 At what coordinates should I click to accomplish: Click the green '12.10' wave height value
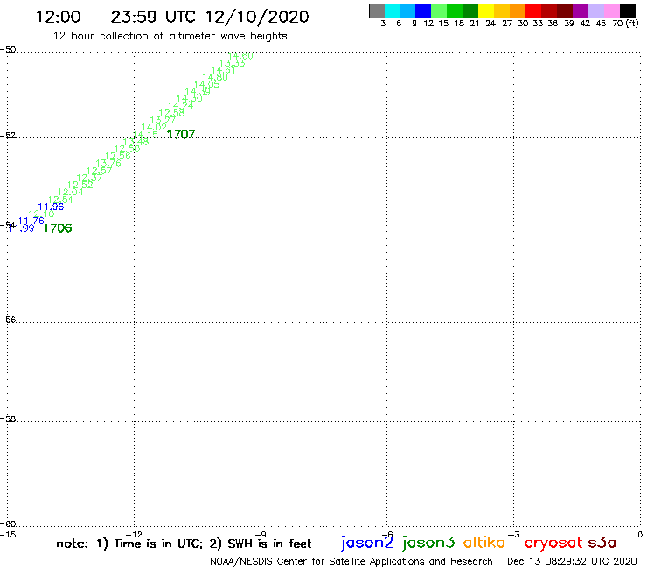pos(41,214)
